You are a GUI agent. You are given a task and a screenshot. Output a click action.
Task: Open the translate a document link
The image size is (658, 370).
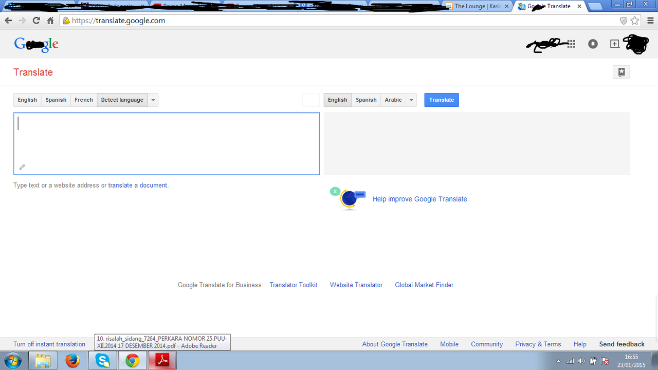pyautogui.click(x=138, y=186)
